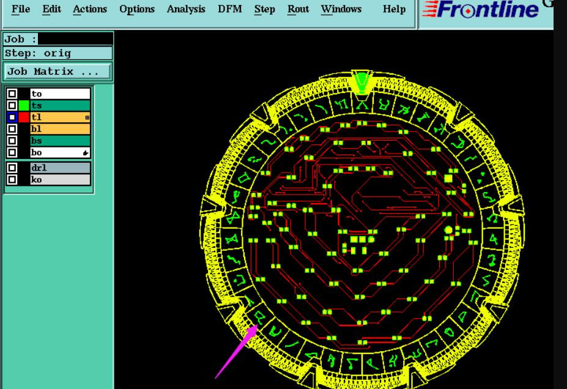This screenshot has width=567, height=389.
Task: Select the 'bo' layer name
Action: point(60,152)
